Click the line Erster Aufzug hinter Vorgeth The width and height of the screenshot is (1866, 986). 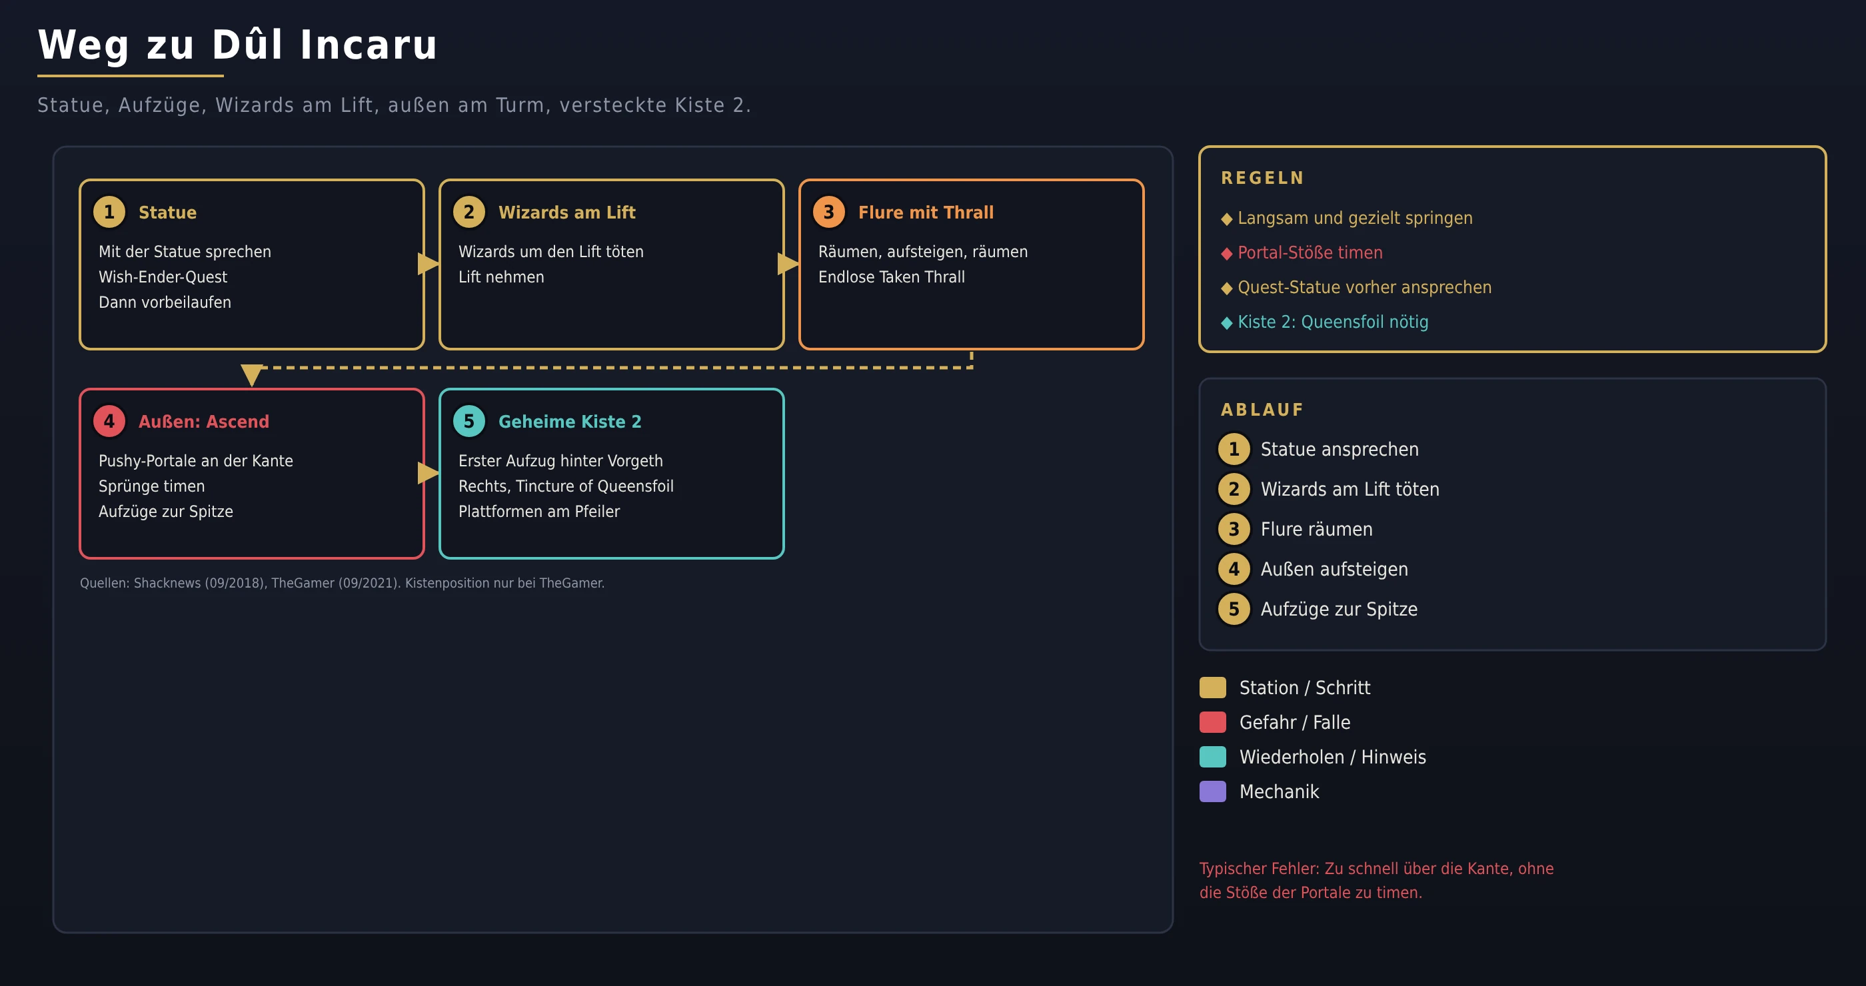tap(560, 461)
